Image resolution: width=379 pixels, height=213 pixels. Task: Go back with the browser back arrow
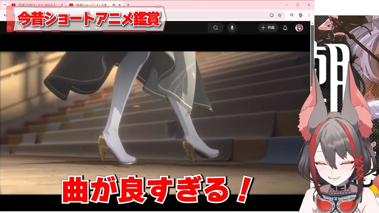(5, 15)
